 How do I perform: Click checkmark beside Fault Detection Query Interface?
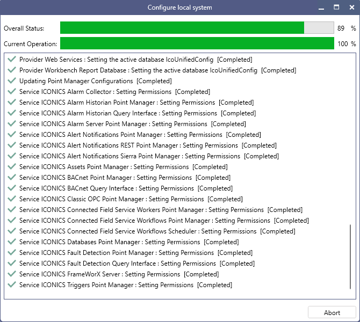[x=12, y=263]
